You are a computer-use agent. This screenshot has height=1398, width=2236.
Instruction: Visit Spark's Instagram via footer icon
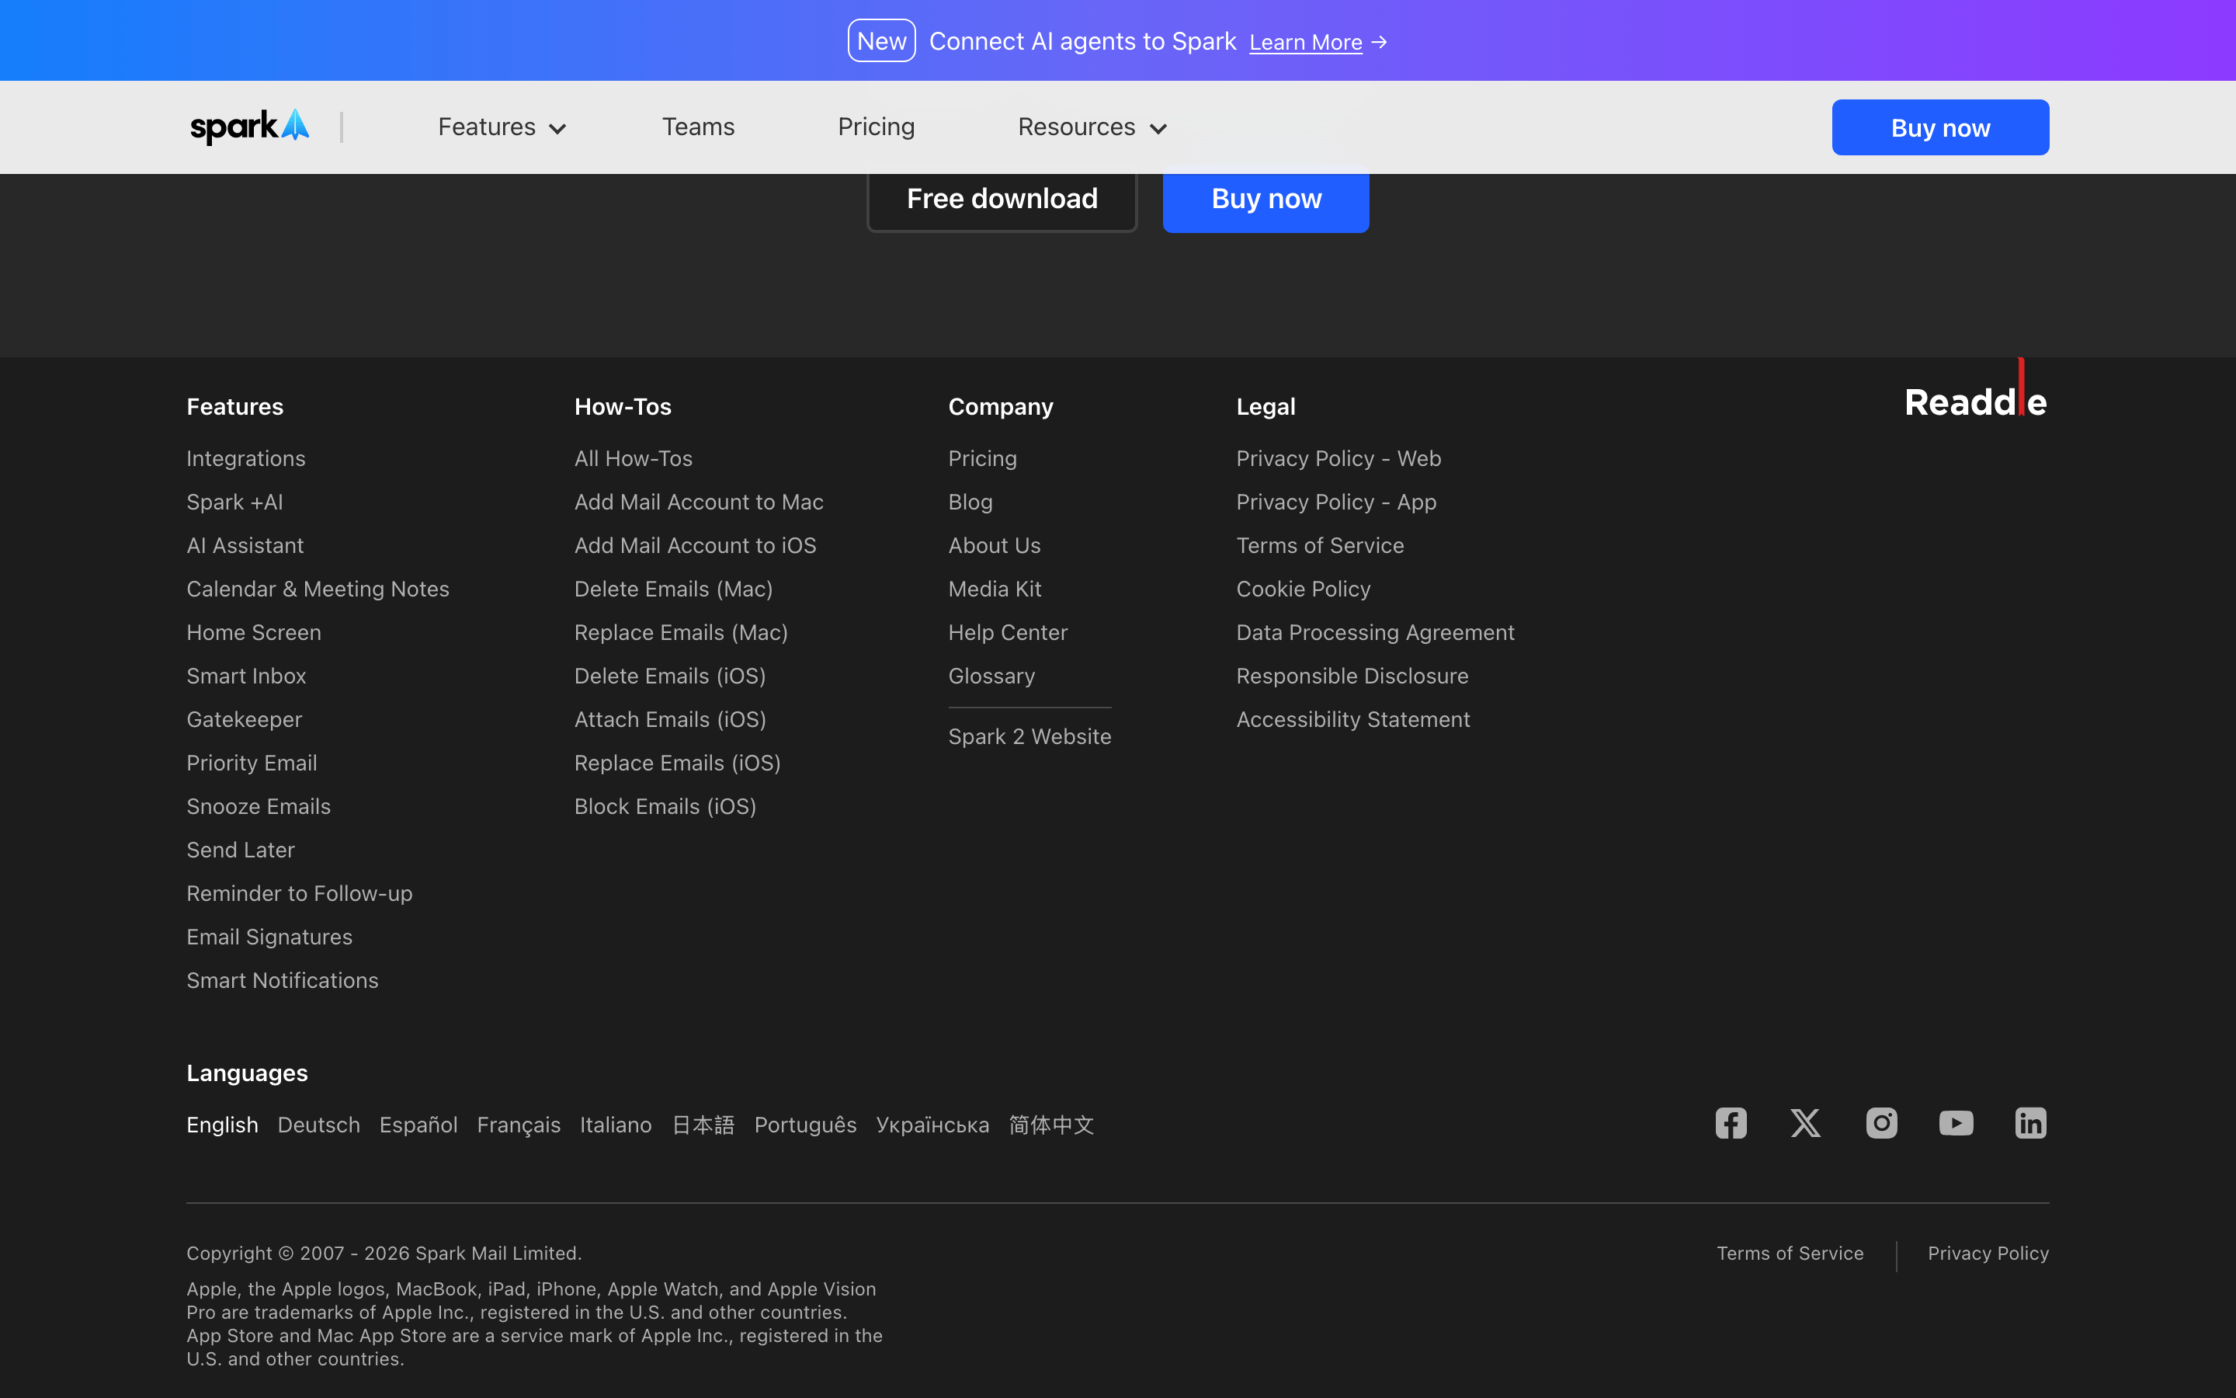(x=1881, y=1123)
